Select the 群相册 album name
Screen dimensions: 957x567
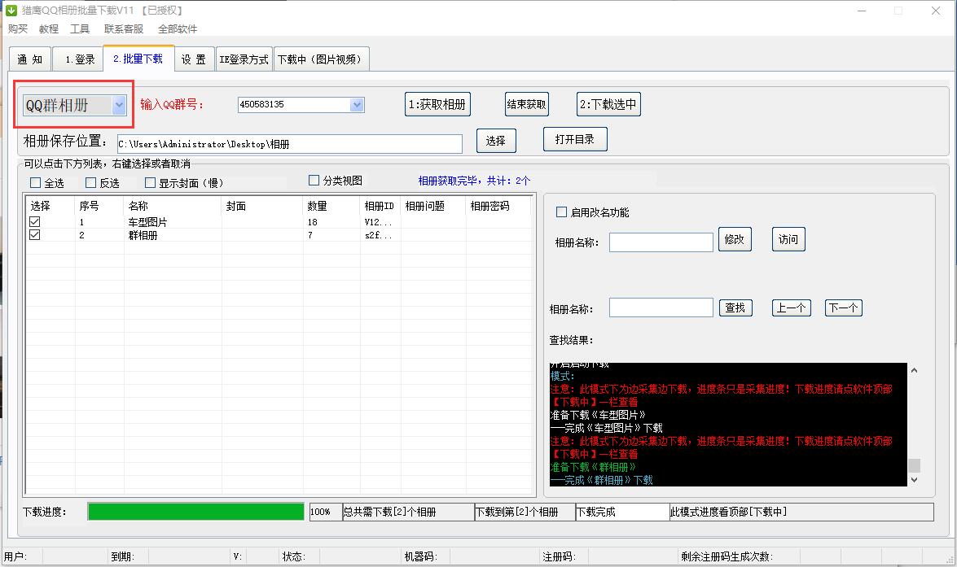pyautogui.click(x=143, y=235)
